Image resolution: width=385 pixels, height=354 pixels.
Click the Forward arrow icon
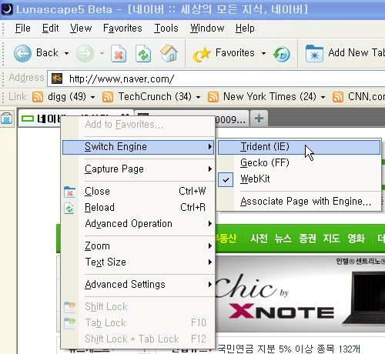point(85,53)
